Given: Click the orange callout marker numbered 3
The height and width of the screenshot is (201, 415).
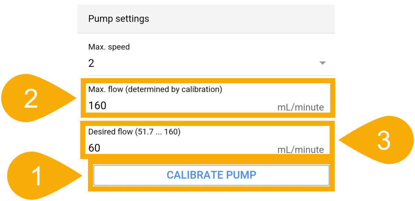Looking at the screenshot, I should tap(376, 140).
